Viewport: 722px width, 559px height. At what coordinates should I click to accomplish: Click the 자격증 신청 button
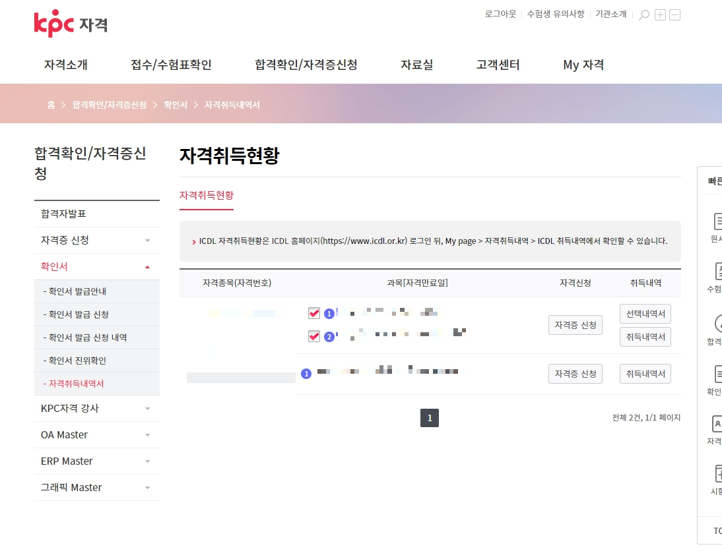[574, 324]
